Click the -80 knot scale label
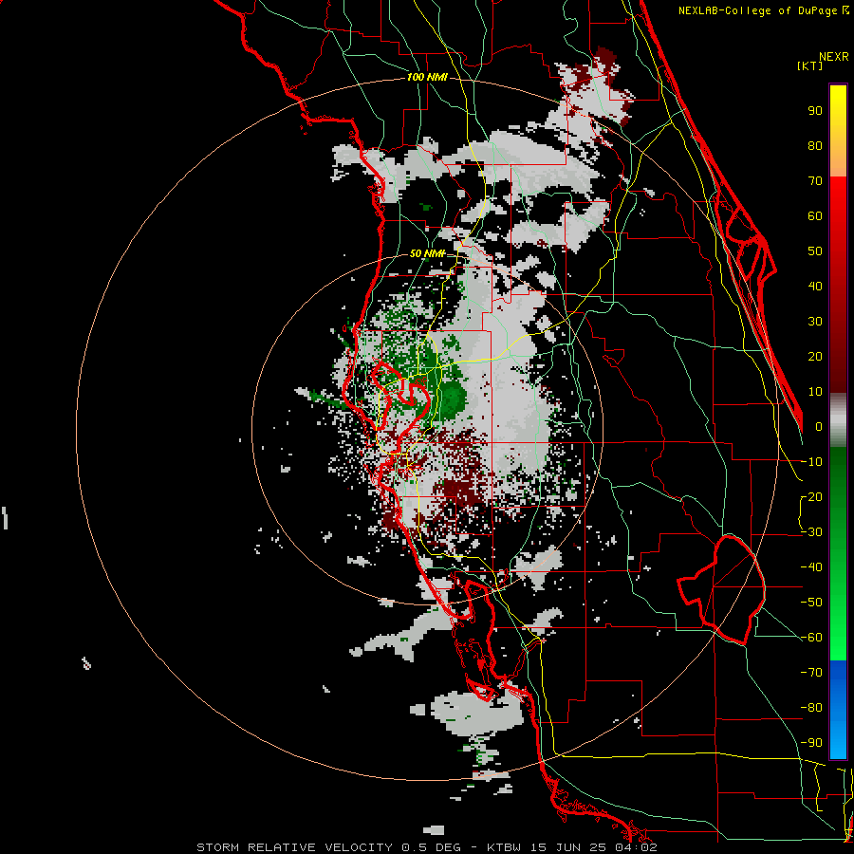Screen dimensions: 854x854 (x=811, y=708)
